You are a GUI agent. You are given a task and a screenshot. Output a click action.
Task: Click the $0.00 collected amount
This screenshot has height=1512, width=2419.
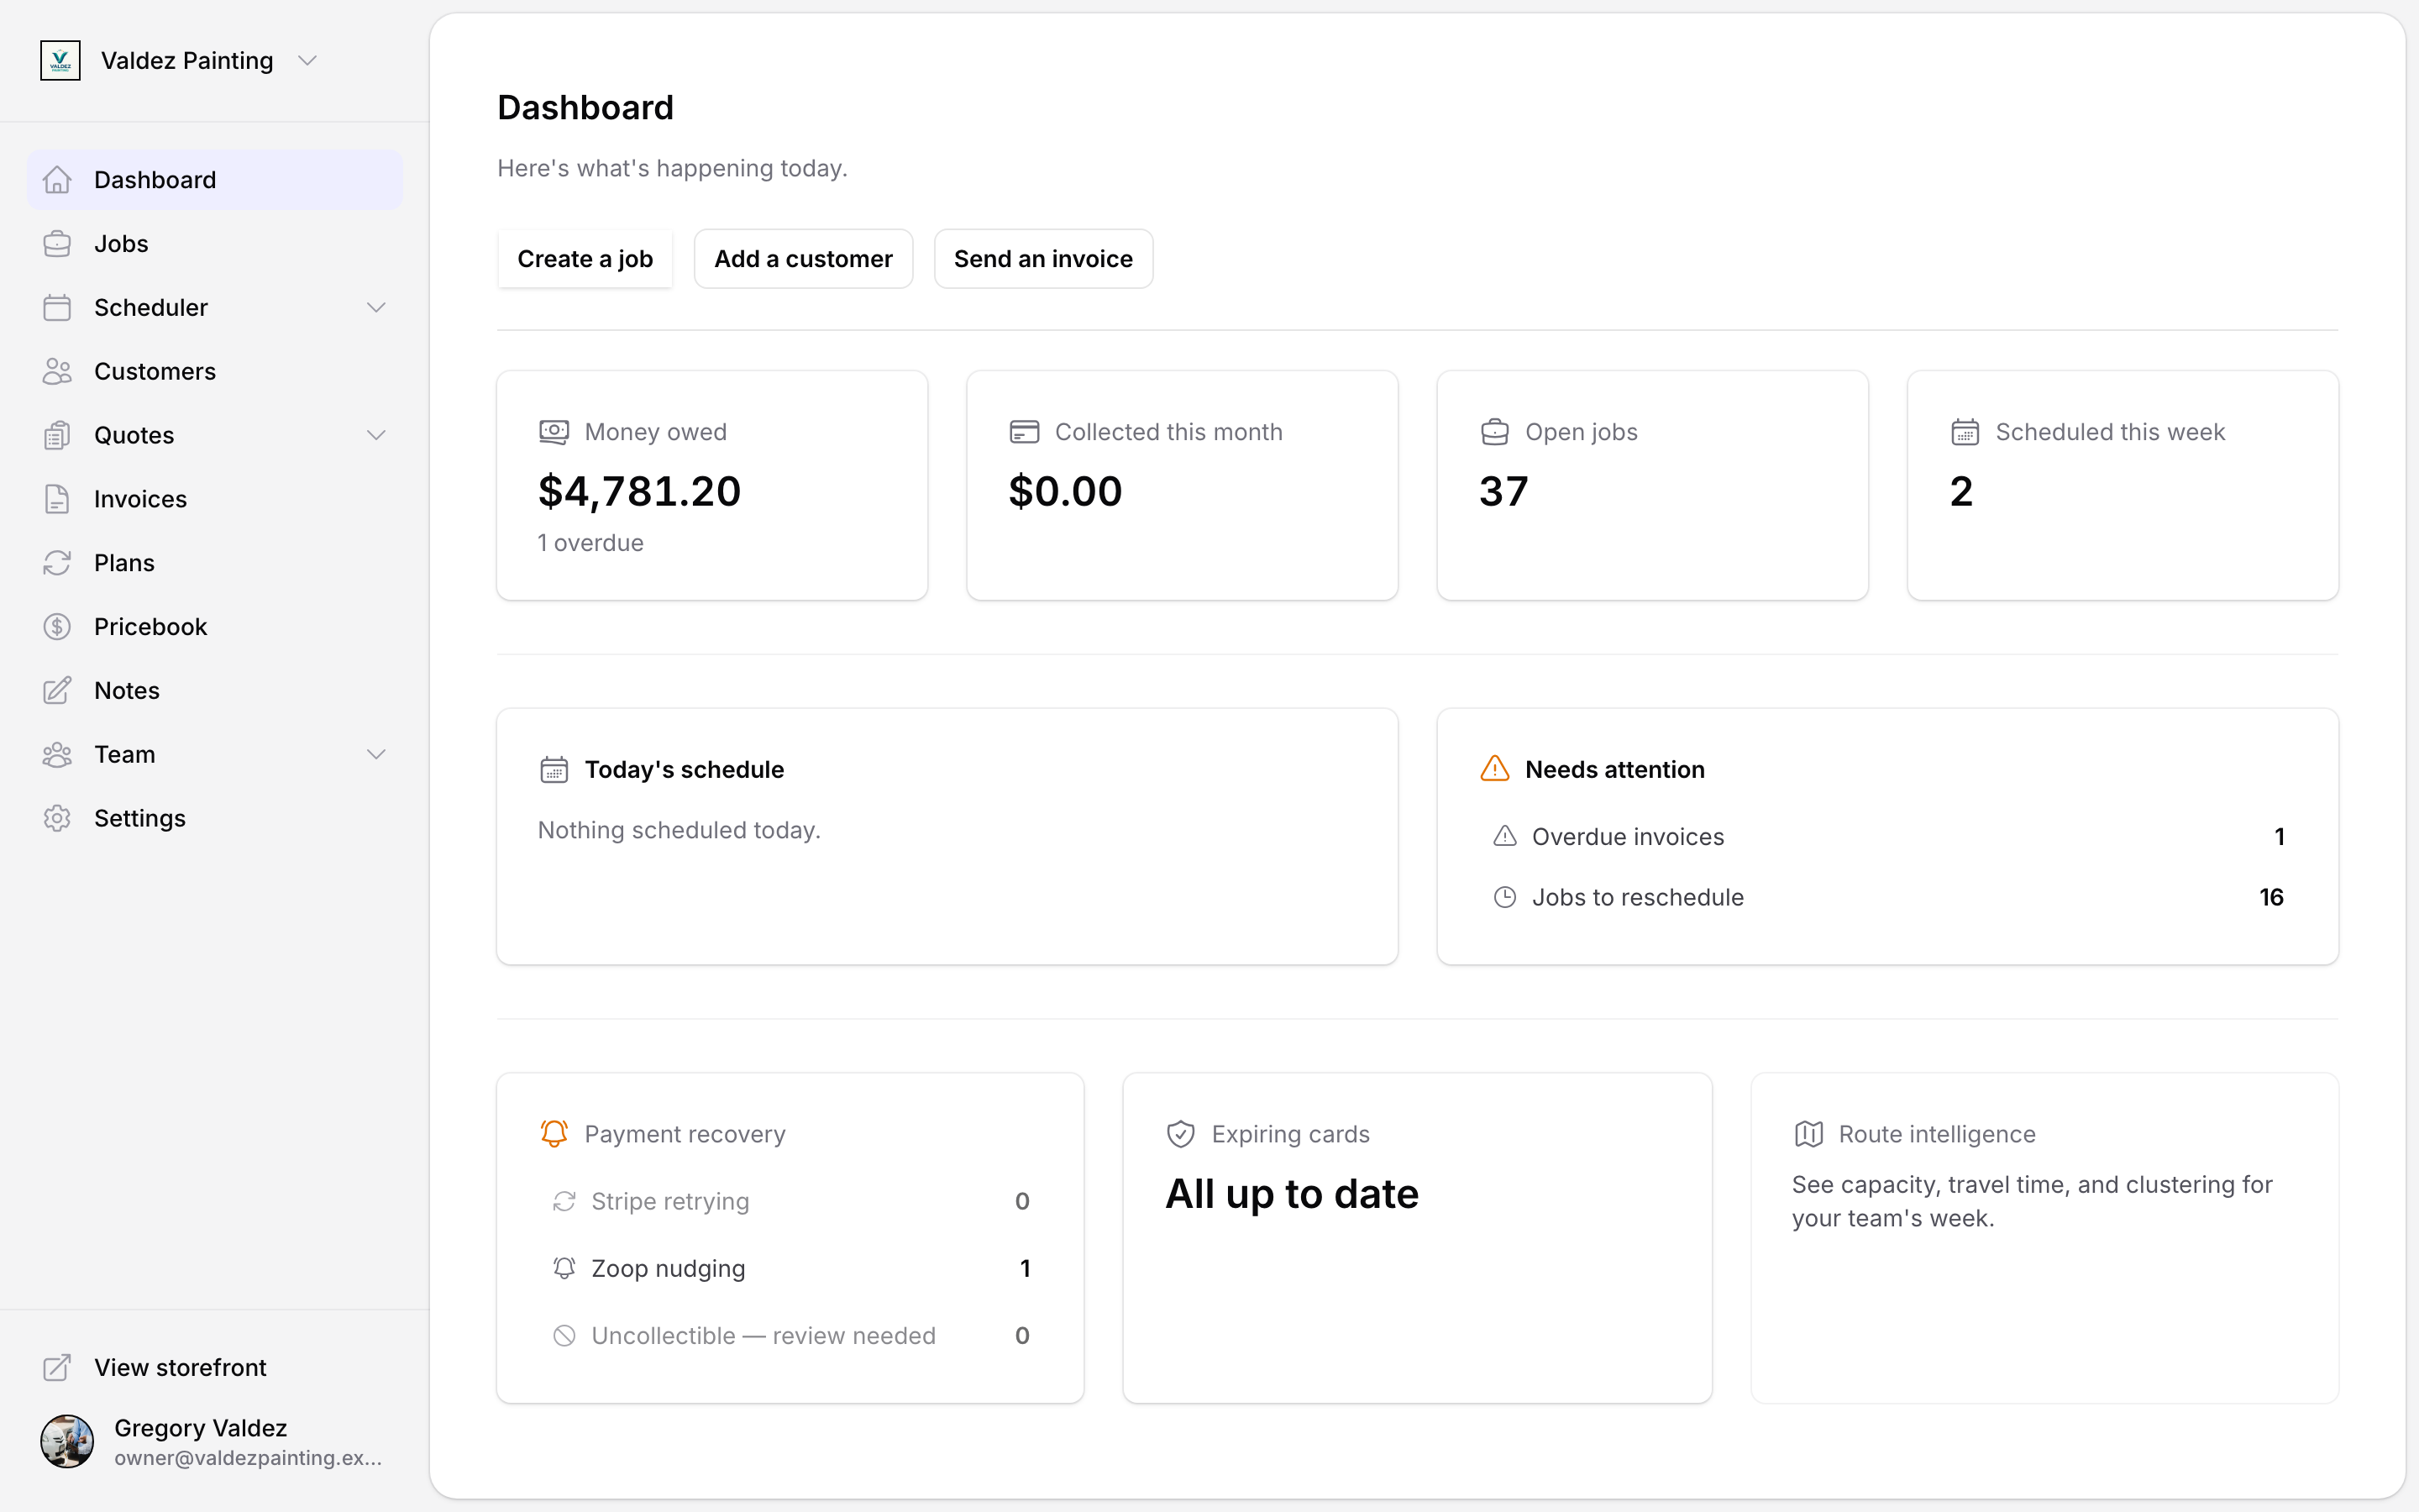coord(1066,491)
